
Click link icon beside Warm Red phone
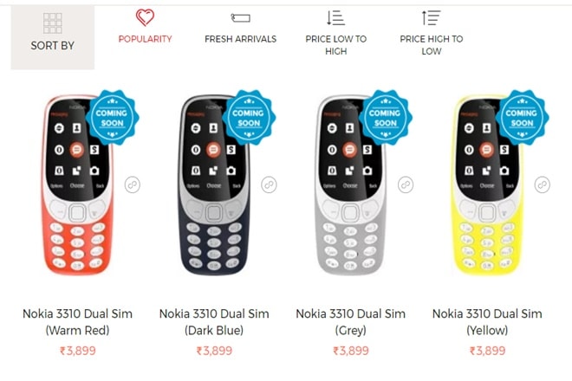coord(133,184)
